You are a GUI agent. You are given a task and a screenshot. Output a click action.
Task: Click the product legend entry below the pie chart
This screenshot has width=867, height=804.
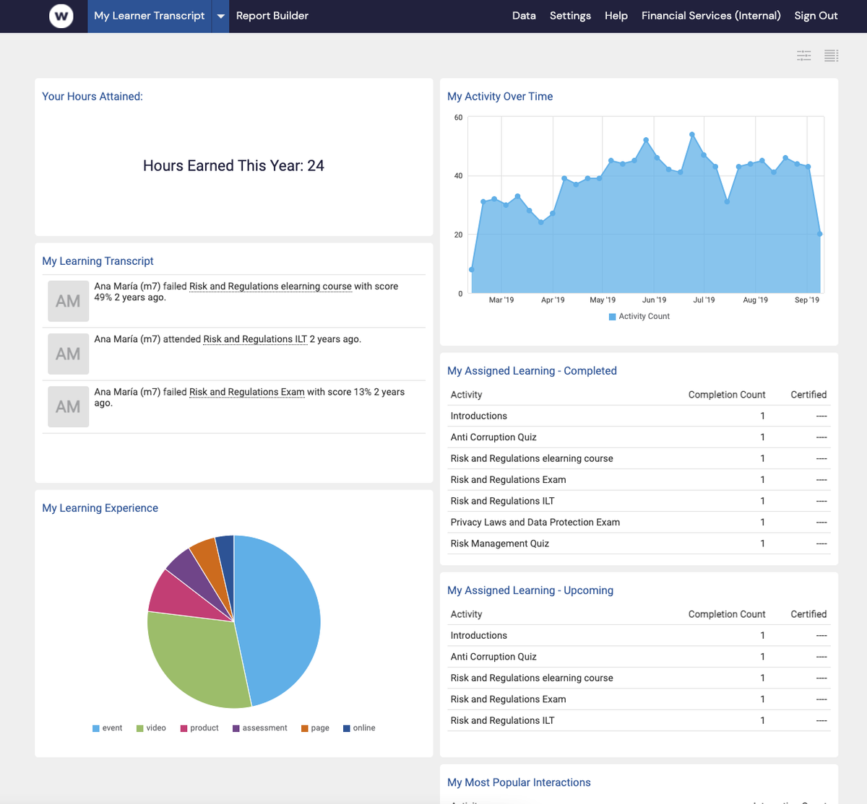[x=199, y=727]
